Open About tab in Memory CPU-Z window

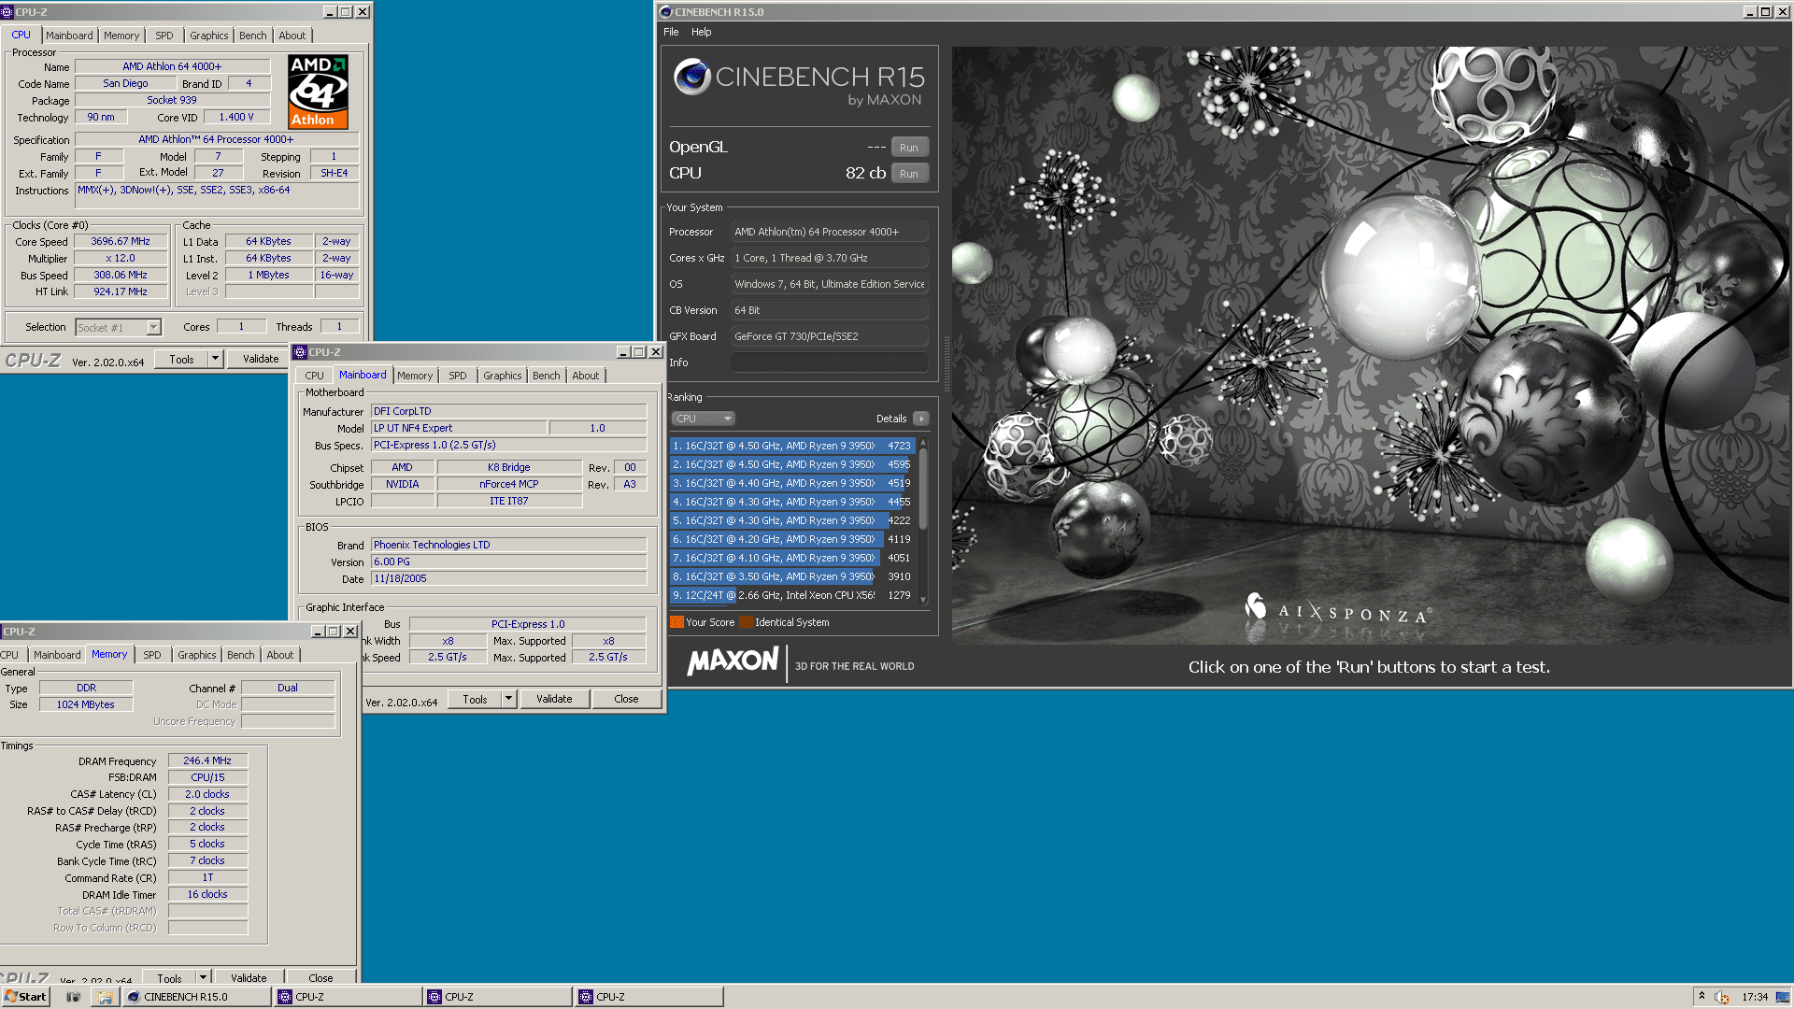[x=280, y=655]
